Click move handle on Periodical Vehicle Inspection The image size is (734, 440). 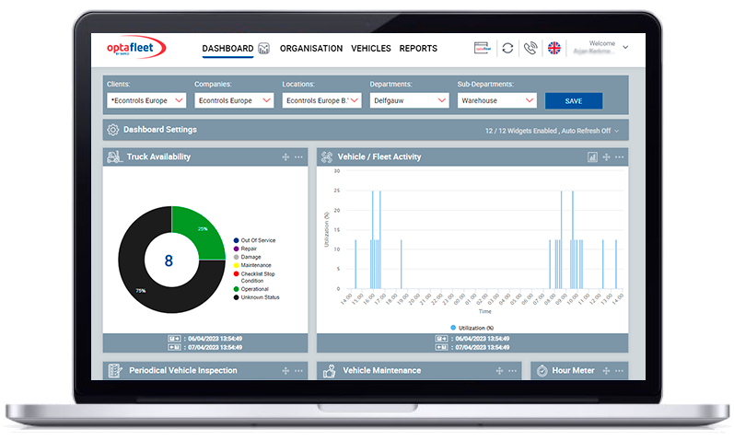[x=285, y=371]
